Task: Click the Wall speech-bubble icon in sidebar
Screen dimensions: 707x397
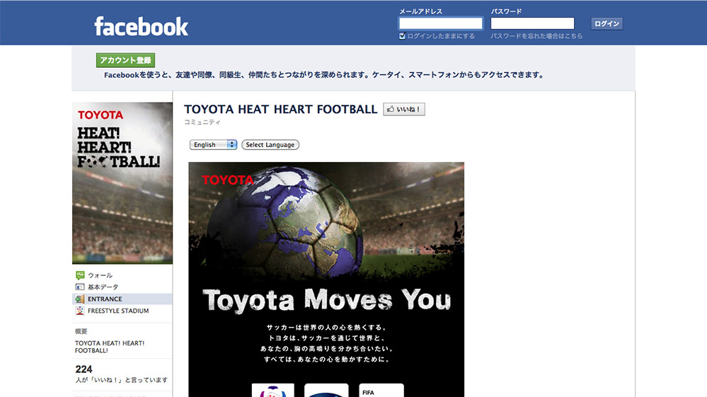Action: [x=80, y=275]
